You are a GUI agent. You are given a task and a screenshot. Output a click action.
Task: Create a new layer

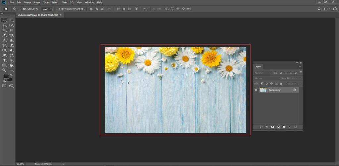tap(290, 127)
